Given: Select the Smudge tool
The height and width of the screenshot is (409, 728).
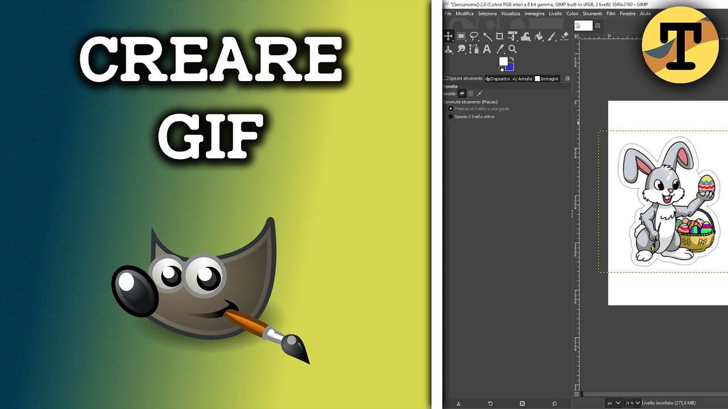Looking at the screenshot, I should (461, 49).
